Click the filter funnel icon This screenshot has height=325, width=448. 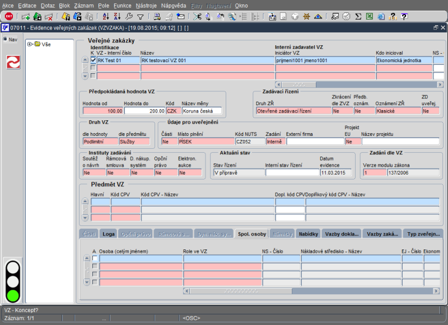(140, 16)
